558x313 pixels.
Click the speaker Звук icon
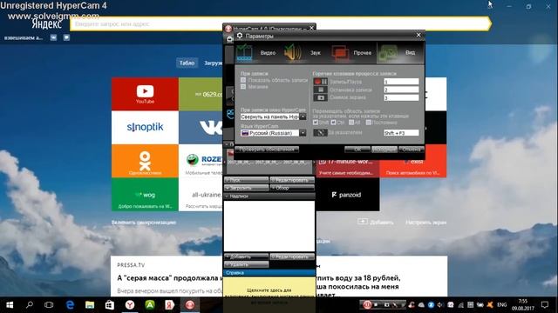click(293, 52)
